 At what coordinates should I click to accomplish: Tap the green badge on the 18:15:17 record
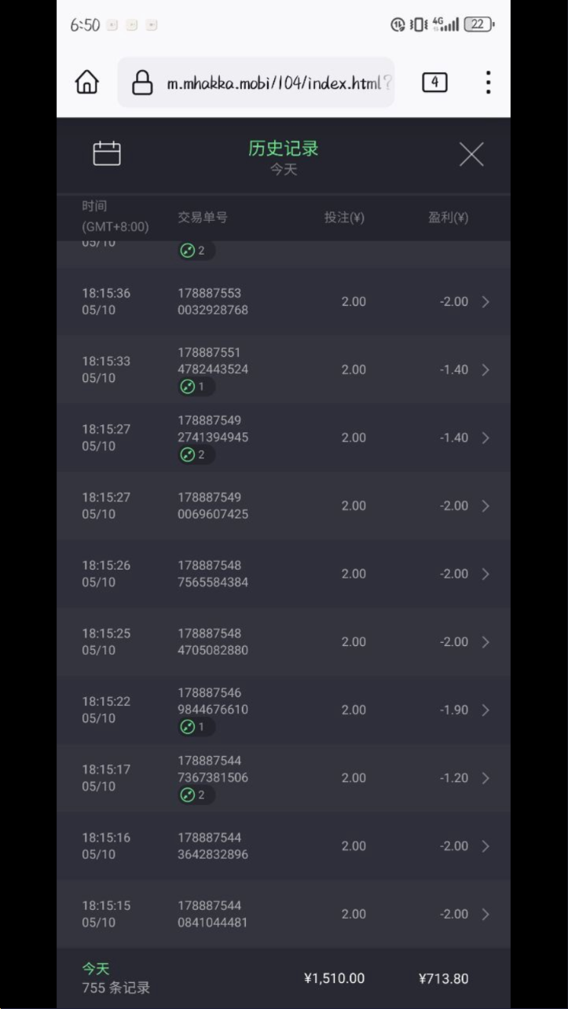tap(193, 795)
